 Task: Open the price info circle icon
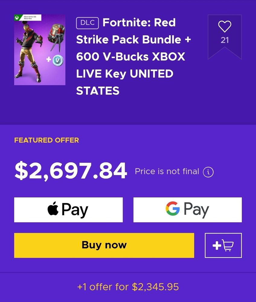[208, 172]
